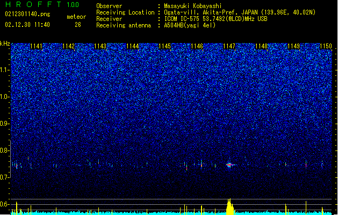Viewport: 338px width, 215px height.
Task: Select the observer name Masayuki Kobayashi
Action: click(x=193, y=6)
